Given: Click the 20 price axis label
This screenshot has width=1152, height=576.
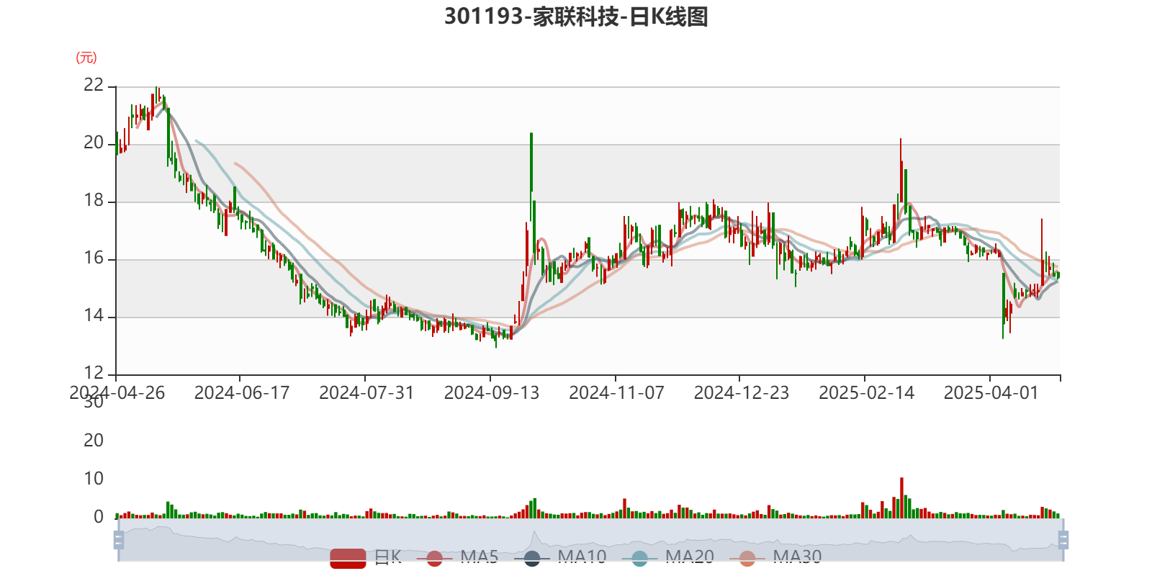Looking at the screenshot, I should 94,143.
